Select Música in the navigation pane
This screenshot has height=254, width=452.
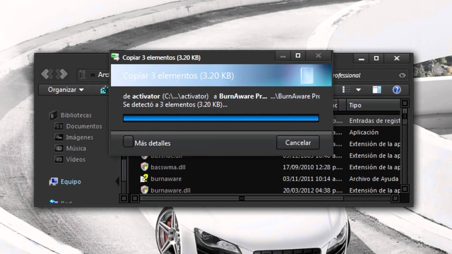76,148
